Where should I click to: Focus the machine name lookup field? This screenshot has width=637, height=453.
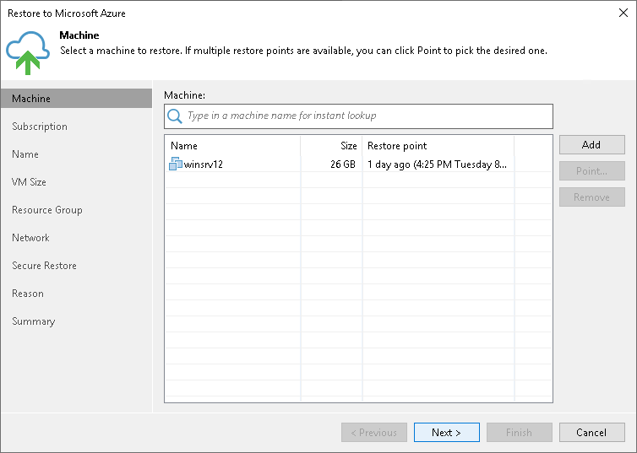358,116
